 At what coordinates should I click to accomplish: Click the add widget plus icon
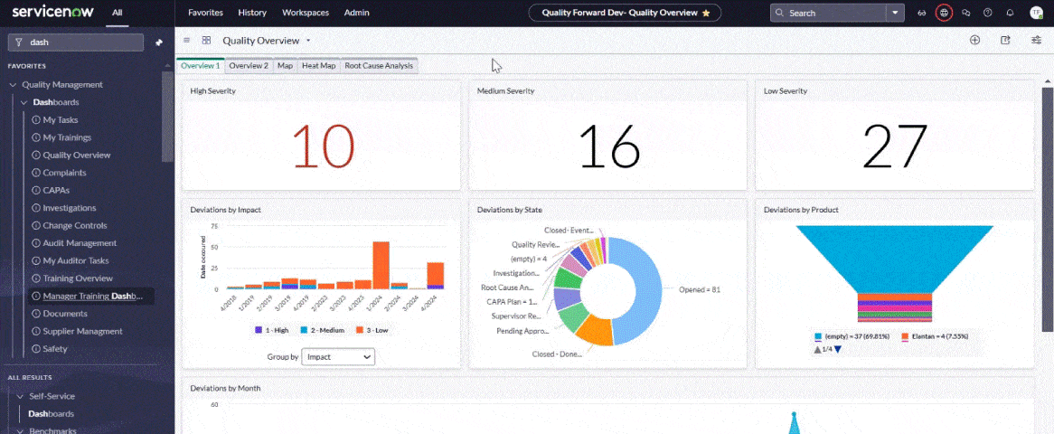click(974, 40)
